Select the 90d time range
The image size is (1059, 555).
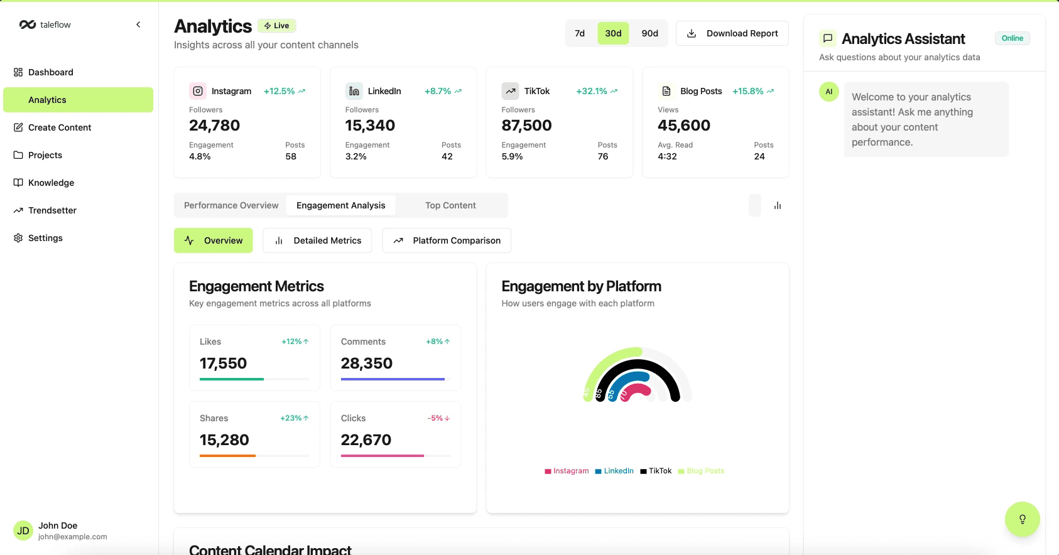(x=650, y=33)
